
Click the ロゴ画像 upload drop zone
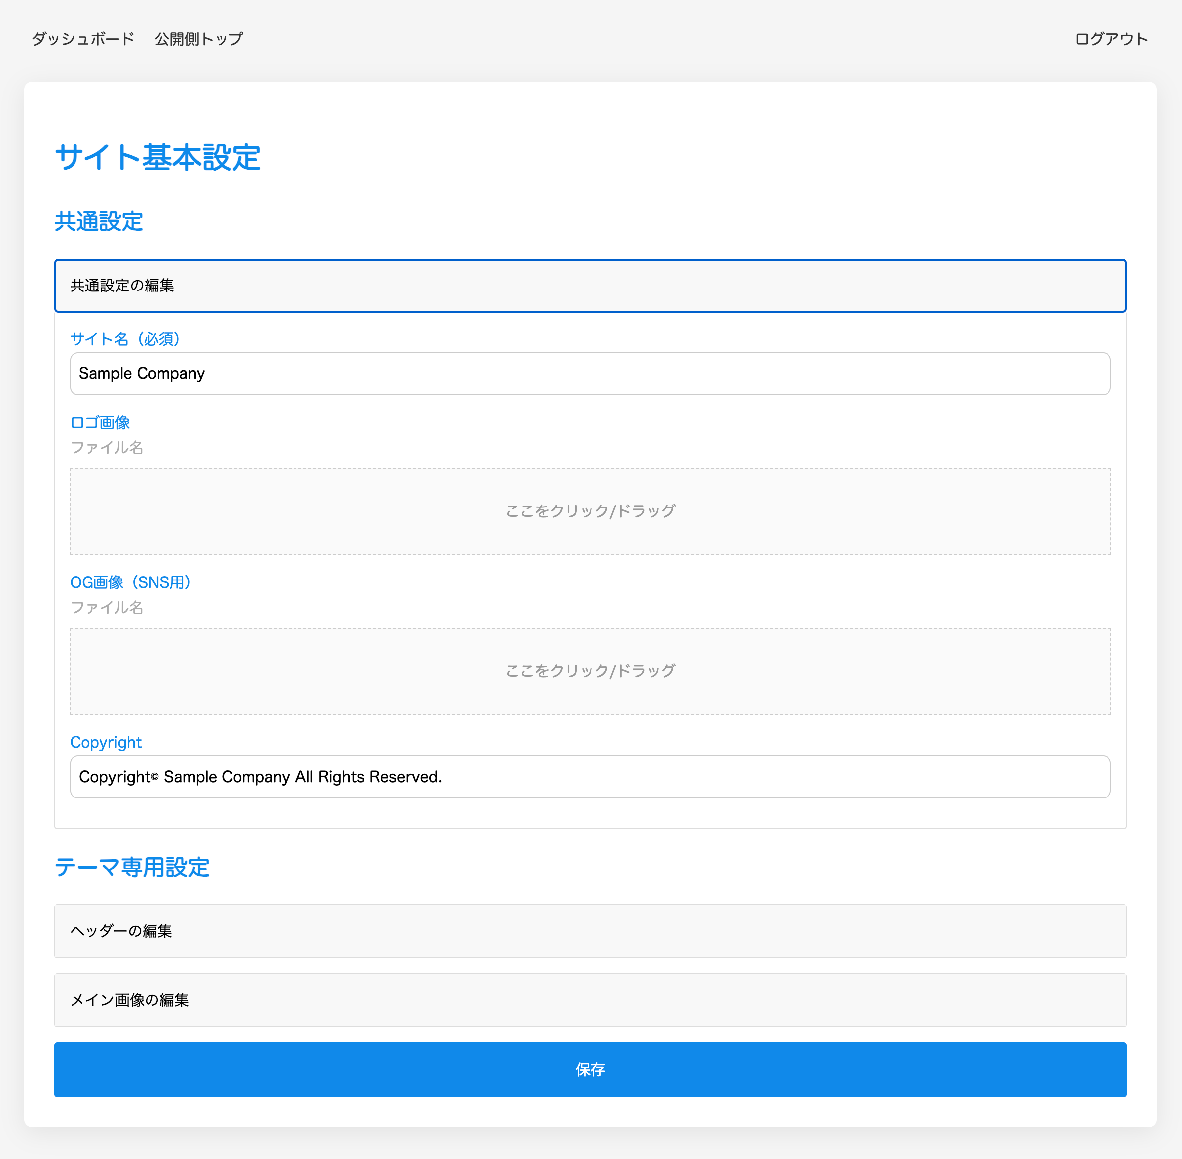[x=590, y=511]
